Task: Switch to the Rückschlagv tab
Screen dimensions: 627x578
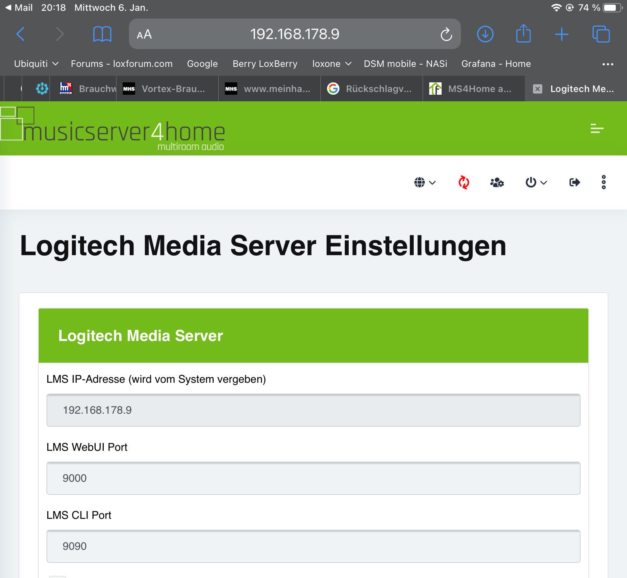Action: click(x=372, y=89)
